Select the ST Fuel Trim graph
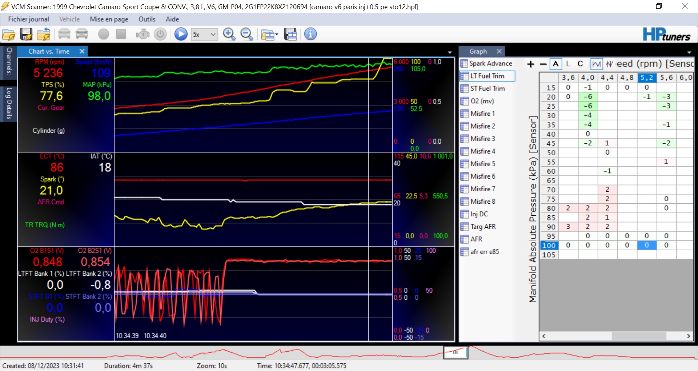Viewport: 698px width, 371px height. 487,88
